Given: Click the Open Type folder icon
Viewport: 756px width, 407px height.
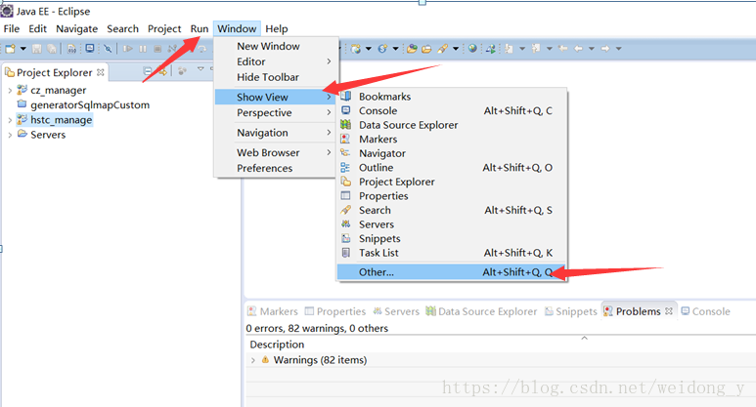Looking at the screenshot, I should 412,49.
